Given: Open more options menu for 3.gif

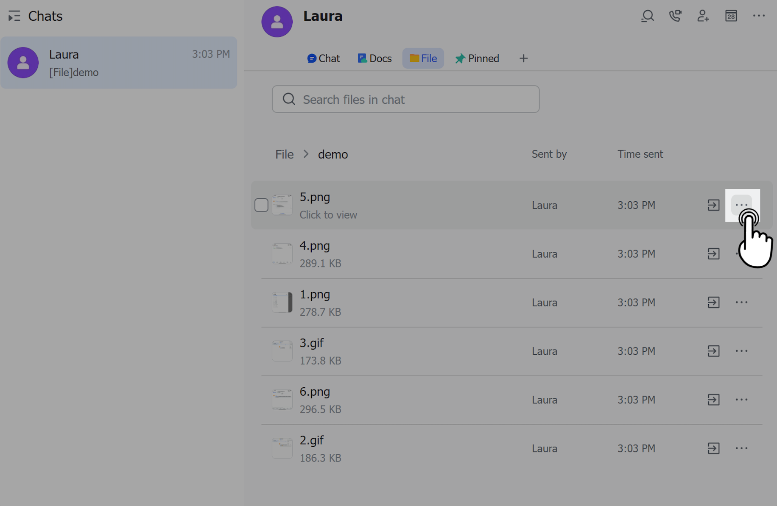Looking at the screenshot, I should click(x=741, y=351).
